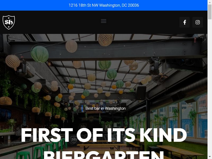Screen dimensions: 212x159
Task: Click the scrollbar down arrow
Action: click(210, 157)
